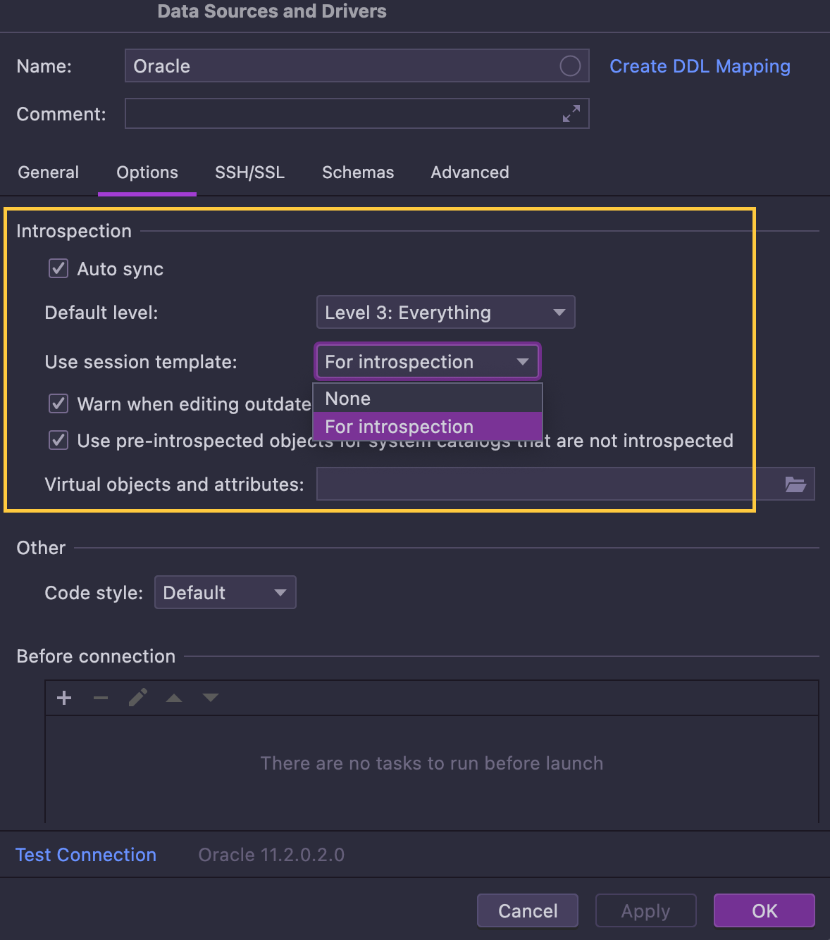Move task up with arrow icon
The width and height of the screenshot is (830, 940).
pyautogui.click(x=174, y=698)
